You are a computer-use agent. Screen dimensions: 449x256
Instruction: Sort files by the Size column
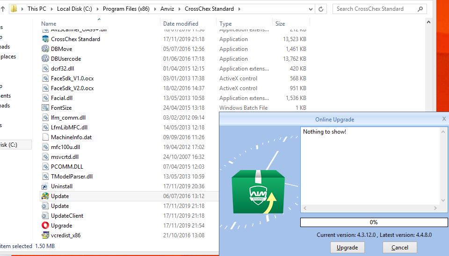click(x=280, y=24)
